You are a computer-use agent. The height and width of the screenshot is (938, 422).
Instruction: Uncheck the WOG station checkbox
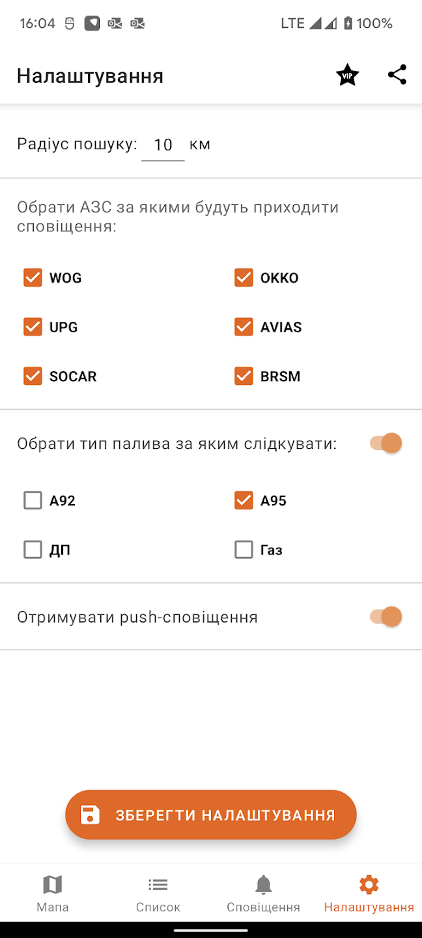(33, 277)
